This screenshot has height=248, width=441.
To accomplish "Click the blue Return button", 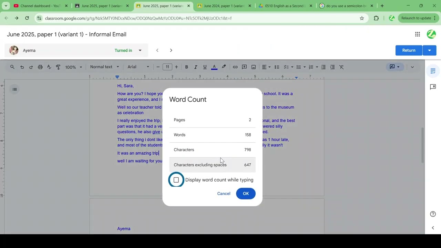I will point(409,50).
